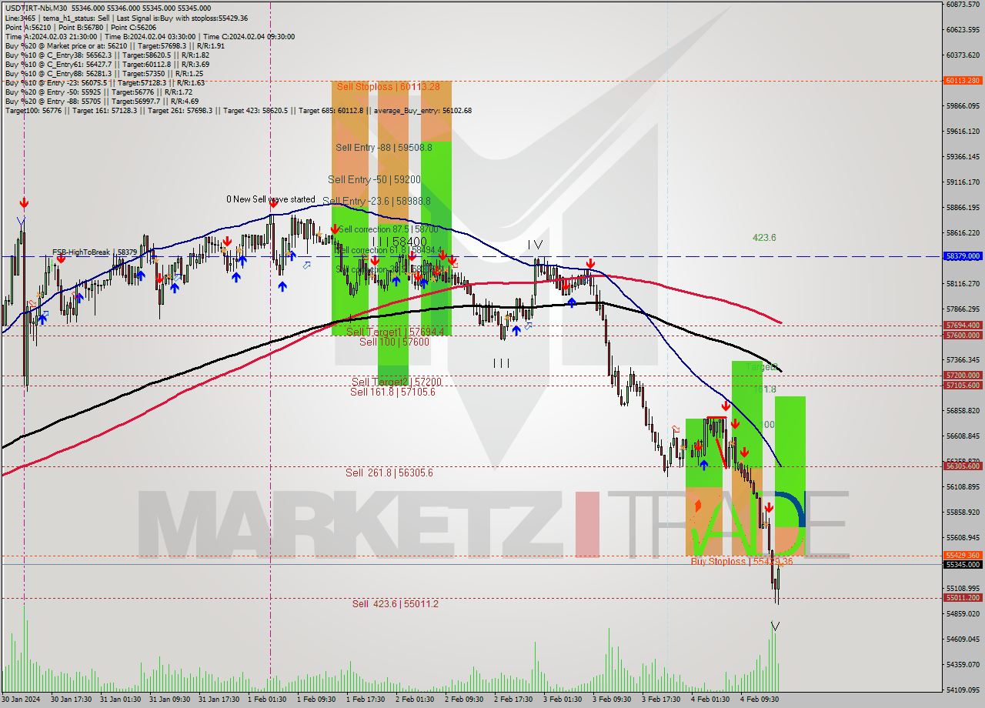
Task: Click the '0 New Sell wave started' annotation
Action: click(x=271, y=199)
